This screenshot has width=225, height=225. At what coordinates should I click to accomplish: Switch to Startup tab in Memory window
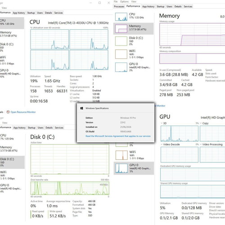point(160,6)
